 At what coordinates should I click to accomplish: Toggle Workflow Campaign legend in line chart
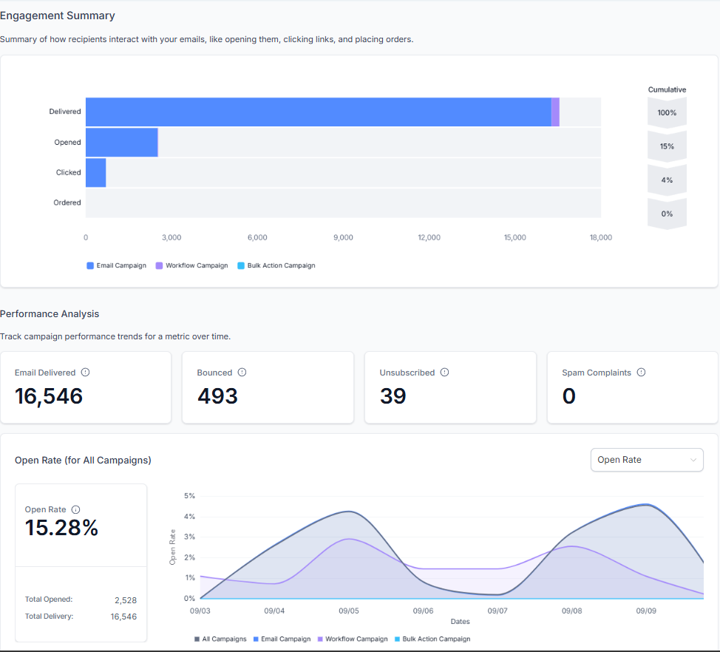pos(352,639)
